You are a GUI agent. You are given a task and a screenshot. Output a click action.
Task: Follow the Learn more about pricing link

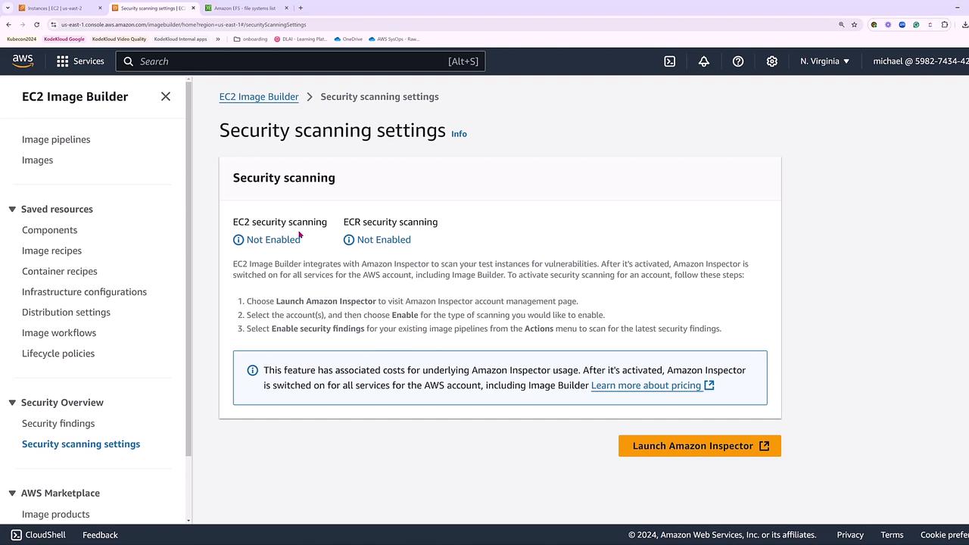646,385
